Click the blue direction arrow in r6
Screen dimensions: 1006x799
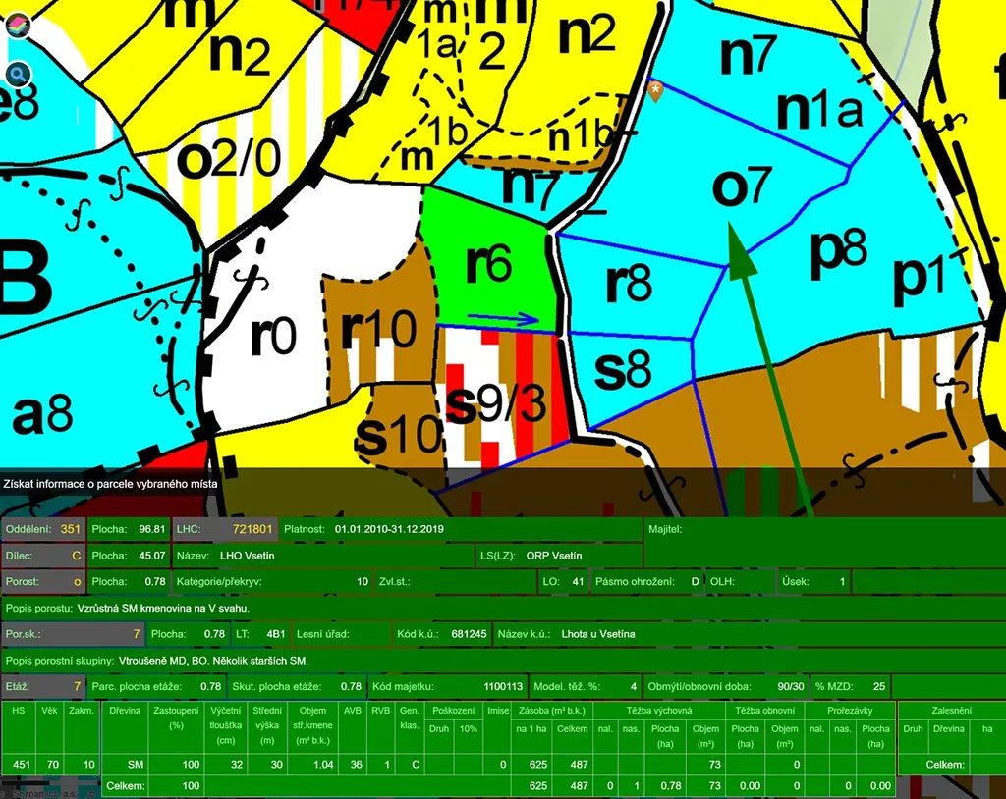[x=503, y=319]
